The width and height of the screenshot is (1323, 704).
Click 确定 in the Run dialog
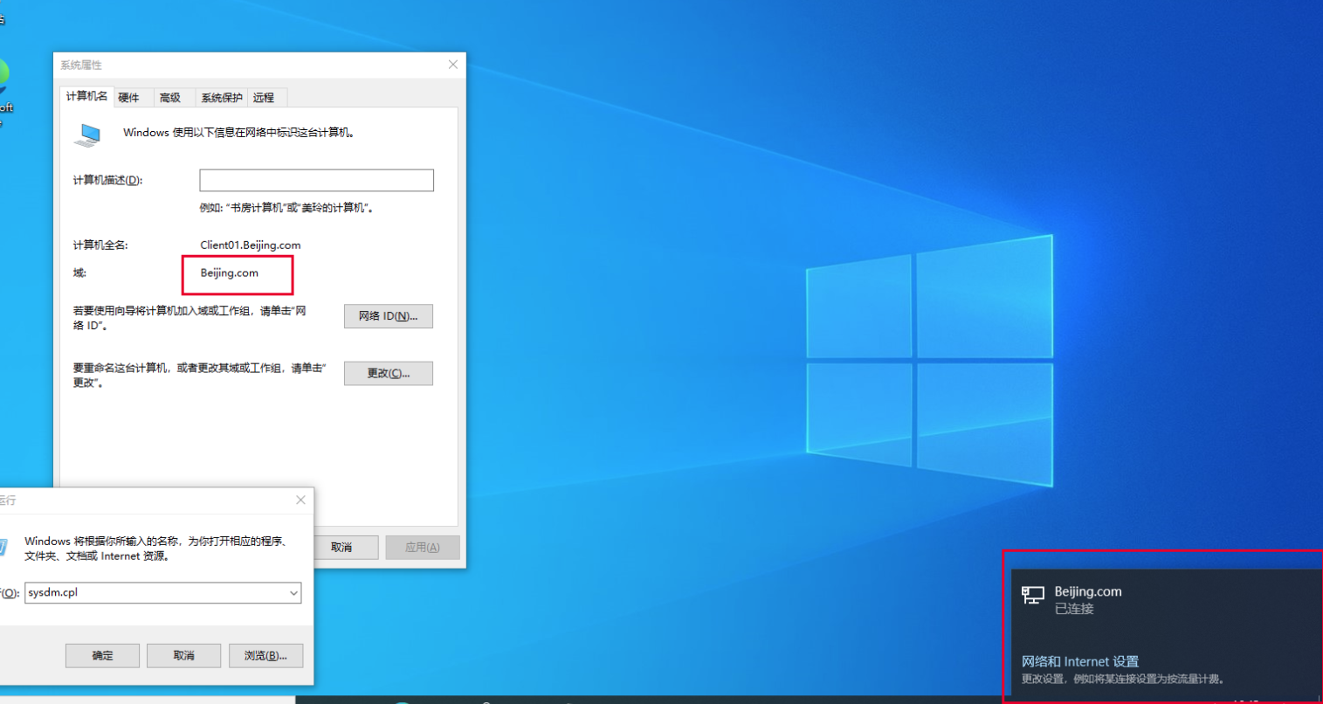(102, 655)
